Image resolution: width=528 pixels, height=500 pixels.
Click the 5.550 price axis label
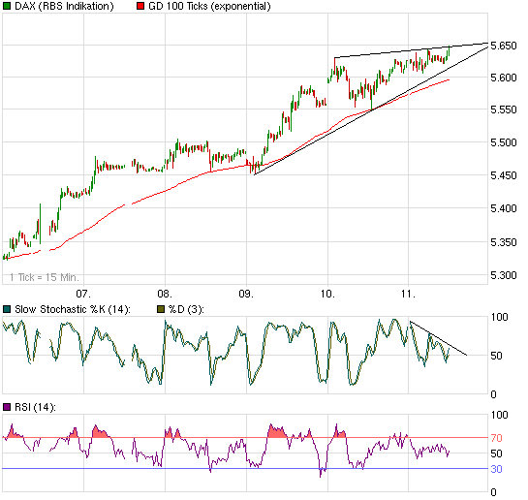[x=504, y=109]
